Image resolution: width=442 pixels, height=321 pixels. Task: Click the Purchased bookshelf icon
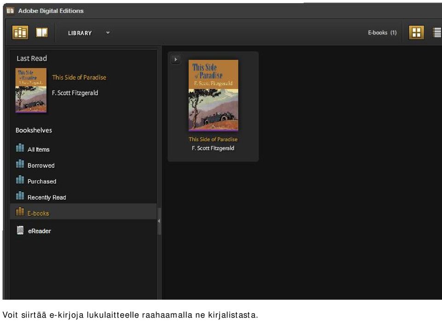(x=20, y=180)
